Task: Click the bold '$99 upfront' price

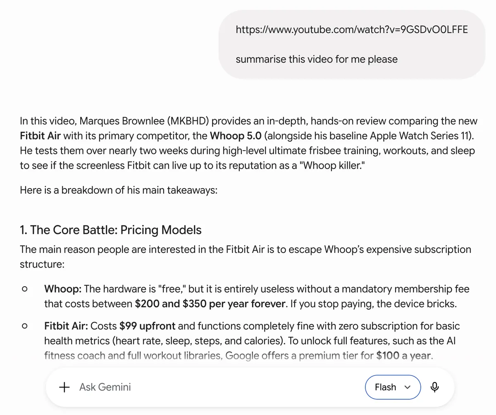Action: point(148,326)
